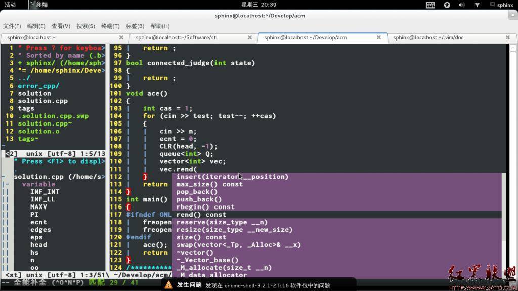Image resolution: width=518 pixels, height=291 pixels.
Task: Open the 编辑(E) menu
Action: [x=36, y=26]
